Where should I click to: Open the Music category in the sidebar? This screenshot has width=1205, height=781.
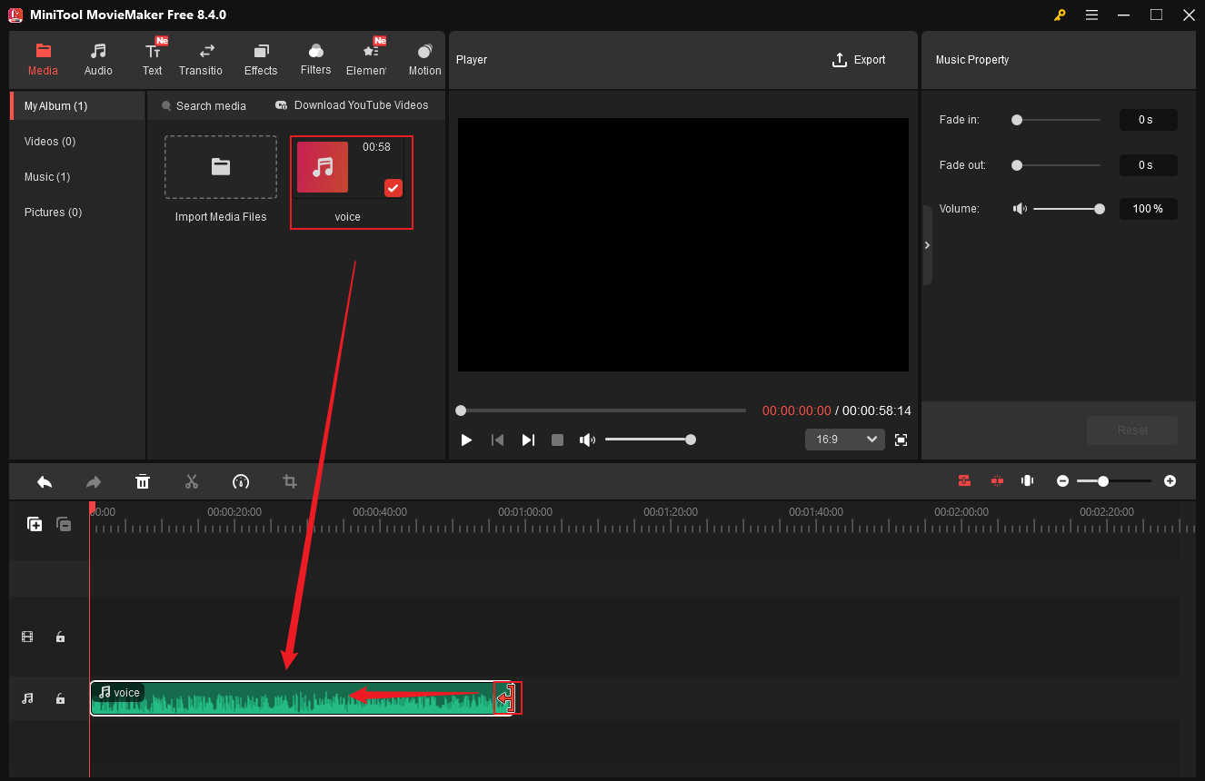click(47, 176)
